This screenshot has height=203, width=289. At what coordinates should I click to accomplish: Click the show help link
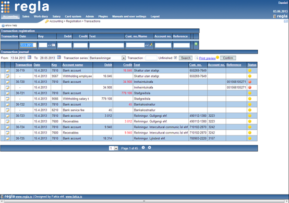pyautogui.click(x=11, y=26)
